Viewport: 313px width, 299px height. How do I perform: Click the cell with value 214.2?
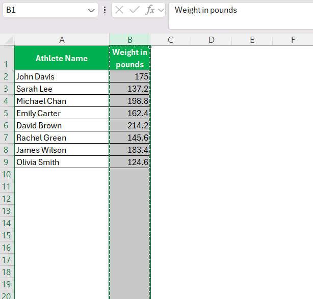pyautogui.click(x=130, y=125)
